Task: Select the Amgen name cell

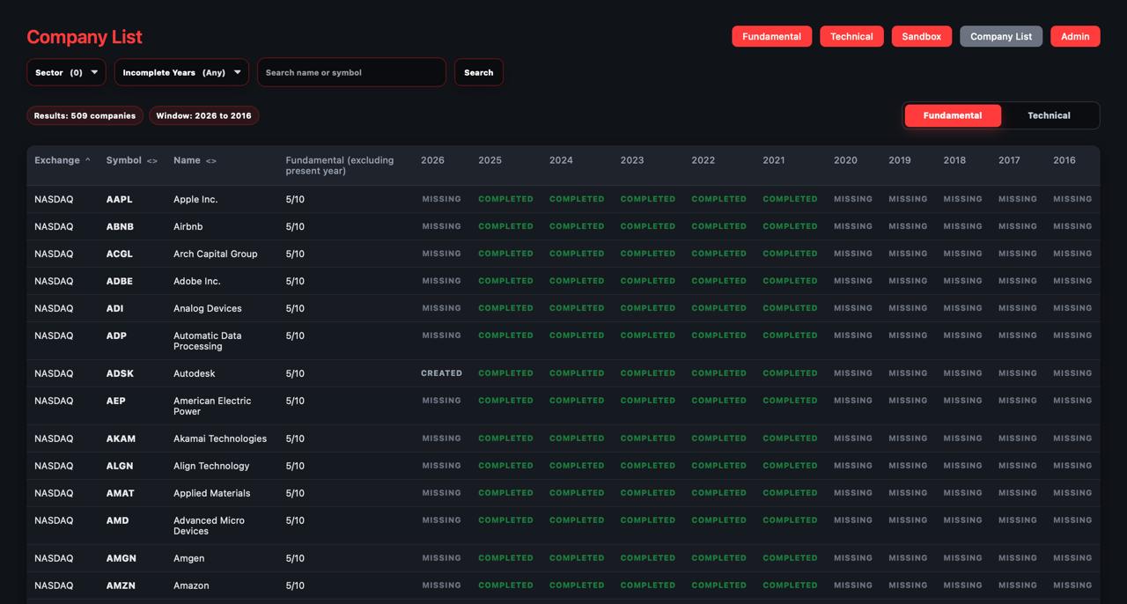Action: 188,558
